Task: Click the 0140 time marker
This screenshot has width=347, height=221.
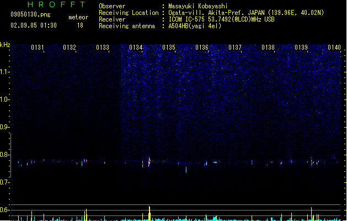Action: pyautogui.click(x=334, y=48)
